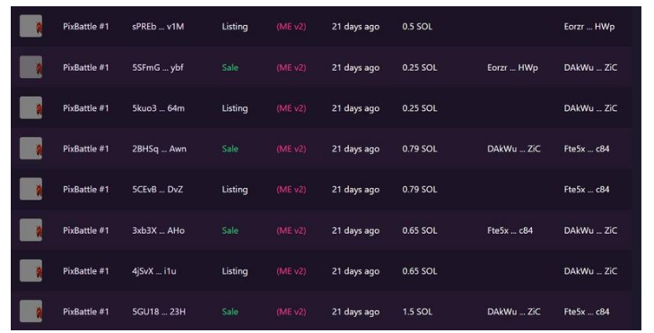Open seller Eorzr ... HWp in 0.25 SOL sale
Screen dimensions: 654x333
point(512,67)
